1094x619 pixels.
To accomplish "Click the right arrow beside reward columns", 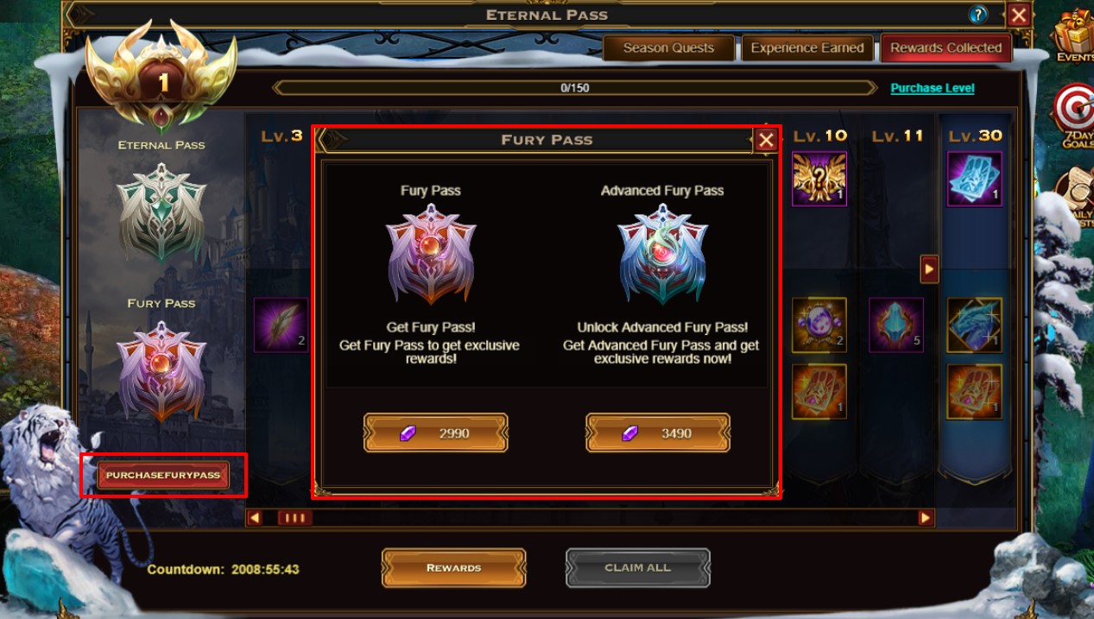I will [x=929, y=269].
